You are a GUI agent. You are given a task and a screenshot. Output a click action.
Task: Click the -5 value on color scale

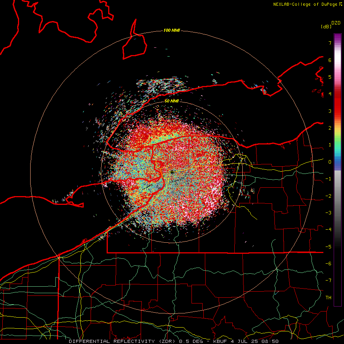pyautogui.click(x=328, y=247)
